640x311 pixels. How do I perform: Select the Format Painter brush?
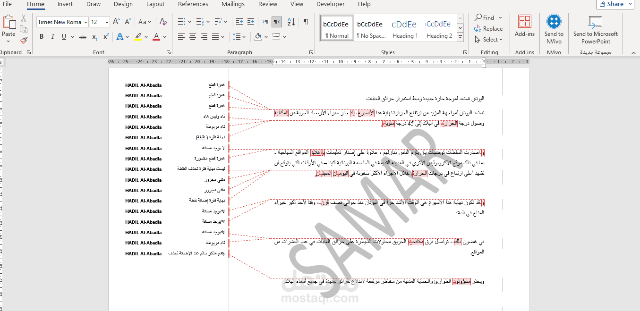click(24, 40)
